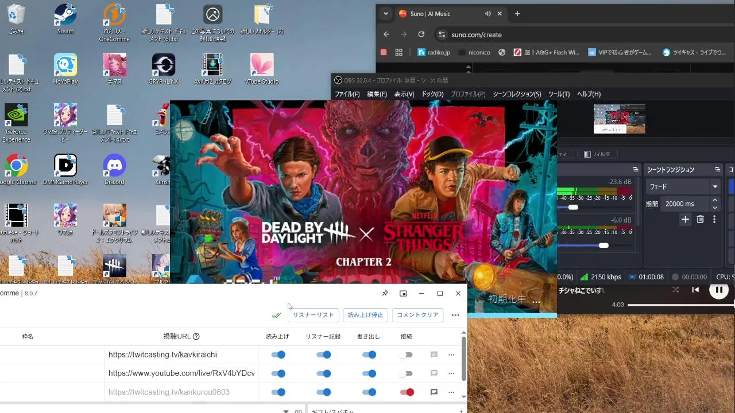Open niconico bookmark
Image resolution: width=735 pixels, height=413 pixels.
coord(474,52)
